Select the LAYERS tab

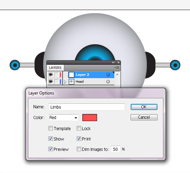(55, 67)
